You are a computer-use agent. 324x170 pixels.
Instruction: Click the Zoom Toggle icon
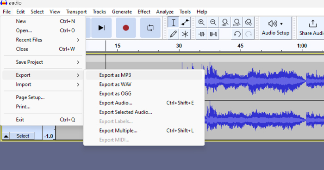249,22
